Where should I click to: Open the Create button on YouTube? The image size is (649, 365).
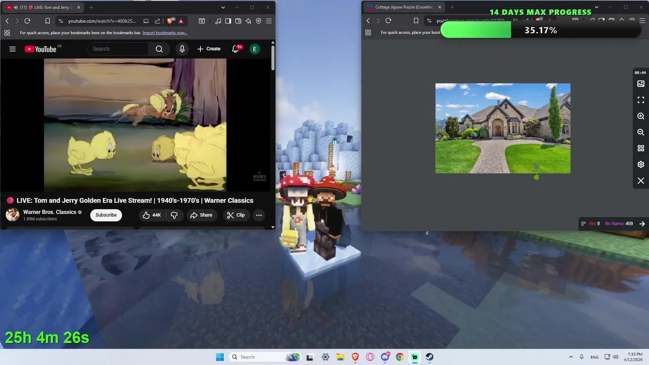tap(209, 49)
